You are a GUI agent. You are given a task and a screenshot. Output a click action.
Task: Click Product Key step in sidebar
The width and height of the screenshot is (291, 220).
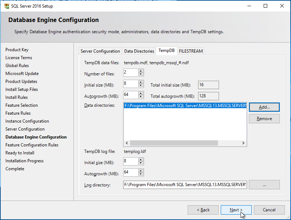(17, 50)
